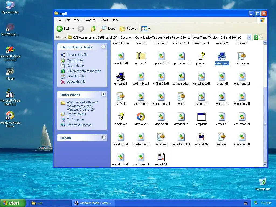Click the file list scroll down arrow
The height and width of the screenshot is (207, 276).
pyautogui.click(x=265, y=165)
